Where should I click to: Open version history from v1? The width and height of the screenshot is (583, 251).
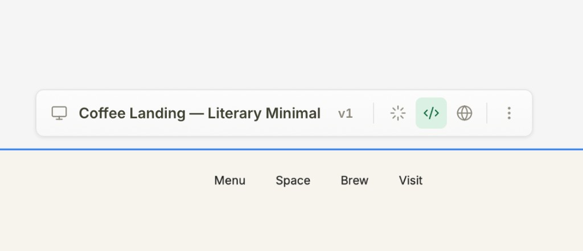point(345,113)
